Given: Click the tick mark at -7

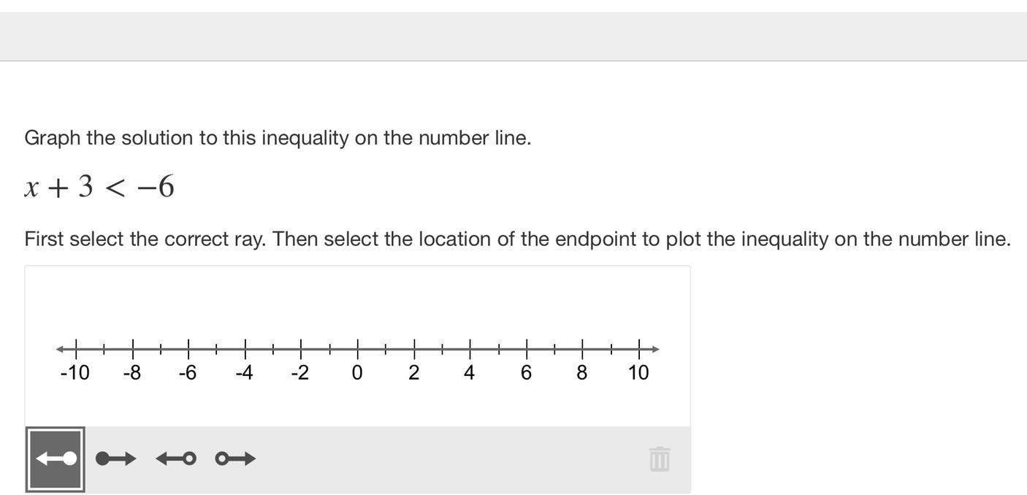Looking at the screenshot, I should (161, 349).
